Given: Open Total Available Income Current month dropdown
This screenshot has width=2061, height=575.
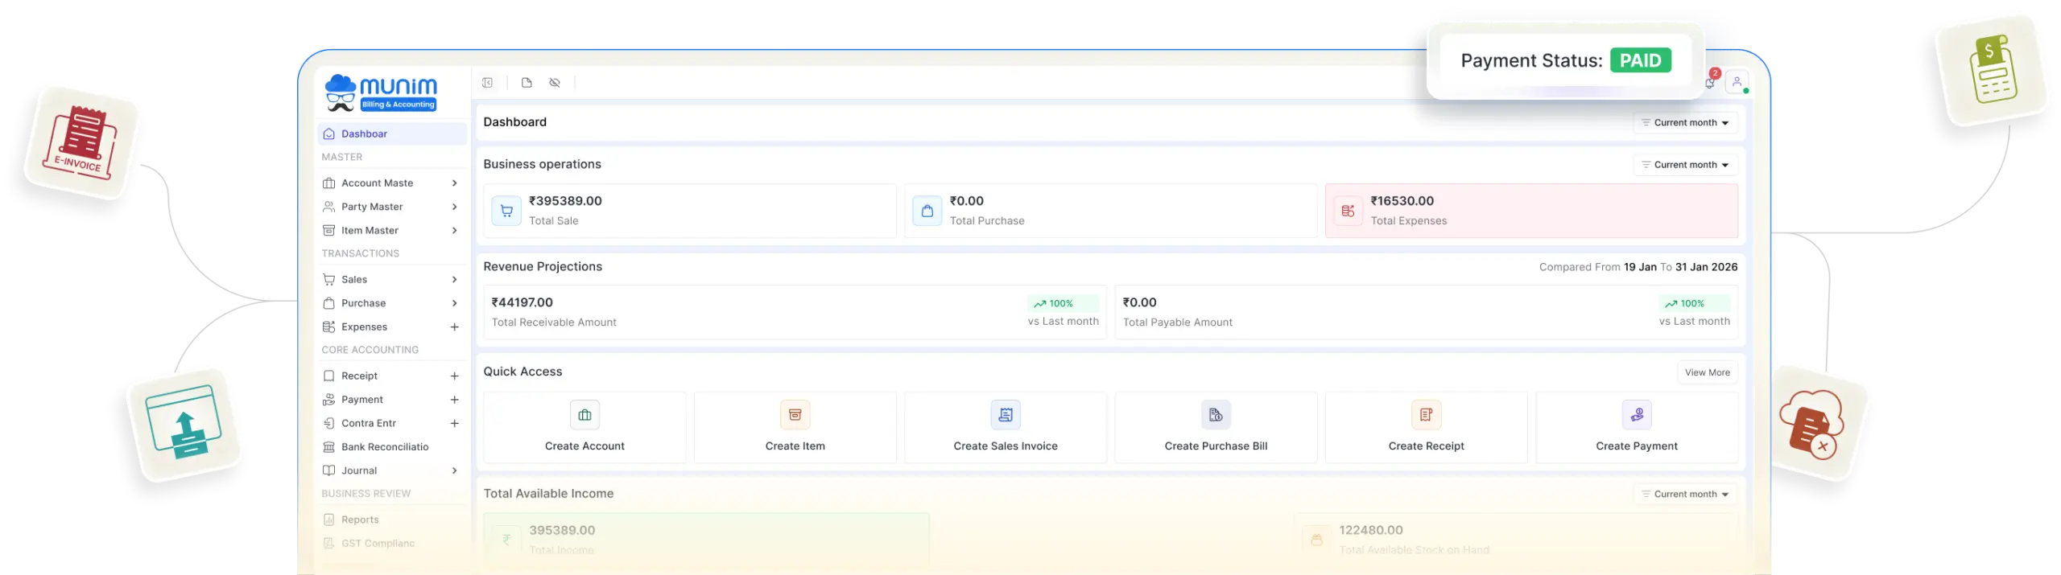Looking at the screenshot, I should pyautogui.click(x=1685, y=495).
